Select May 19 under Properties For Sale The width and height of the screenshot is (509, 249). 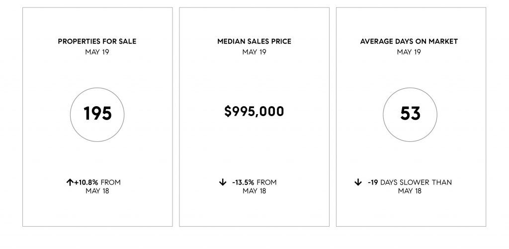[97, 52]
